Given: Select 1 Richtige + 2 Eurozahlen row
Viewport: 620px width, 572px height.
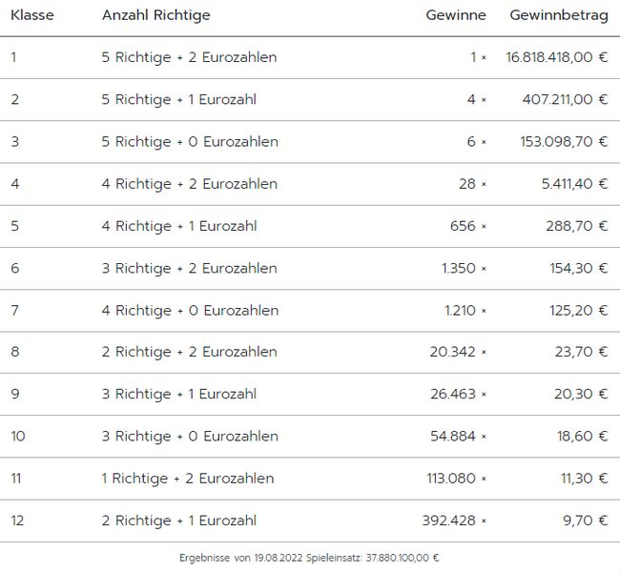Looking at the screenshot, I should pos(310,479).
